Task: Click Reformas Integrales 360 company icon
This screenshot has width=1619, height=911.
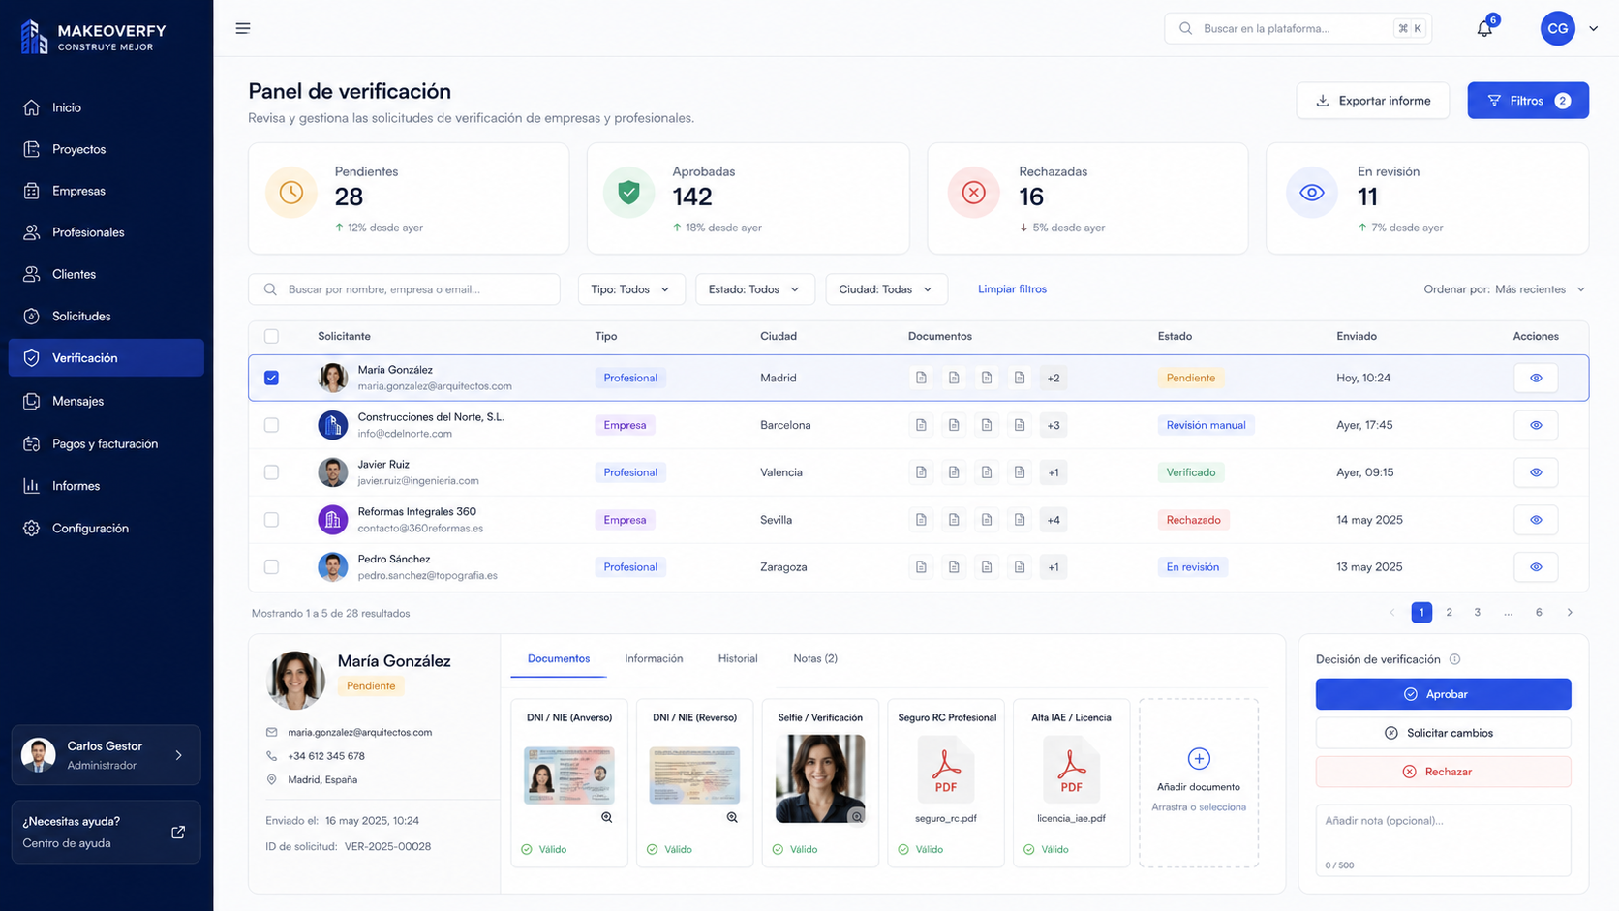Action: [x=333, y=520]
